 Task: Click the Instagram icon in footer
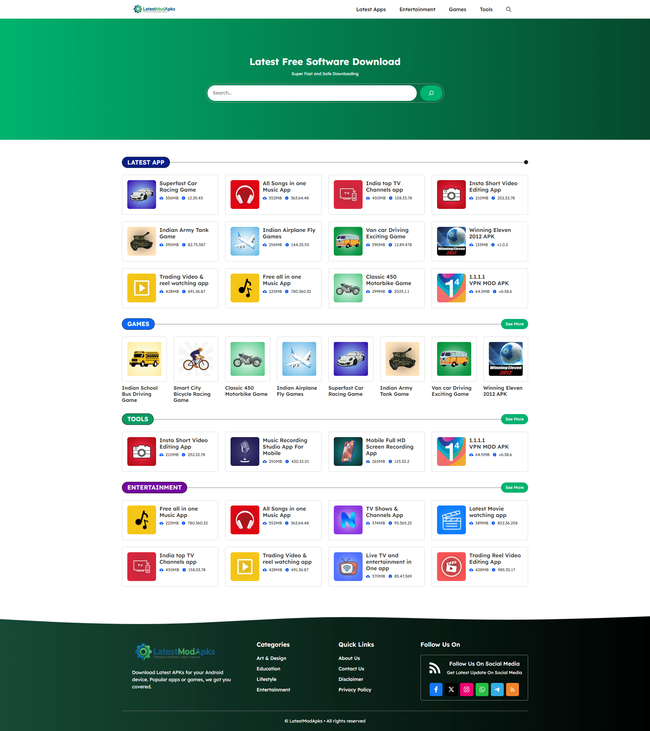point(467,689)
